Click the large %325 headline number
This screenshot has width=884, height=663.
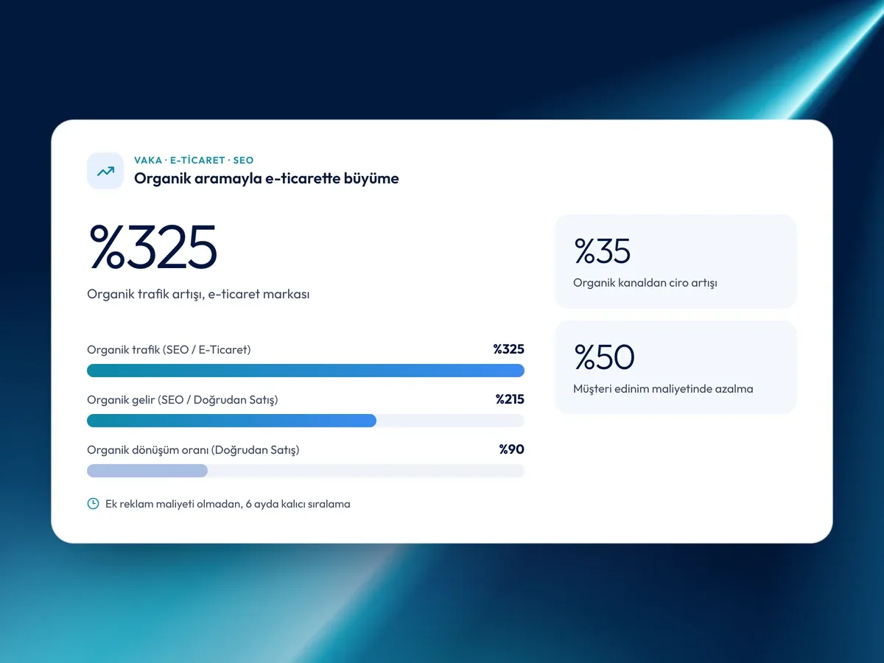tap(153, 247)
